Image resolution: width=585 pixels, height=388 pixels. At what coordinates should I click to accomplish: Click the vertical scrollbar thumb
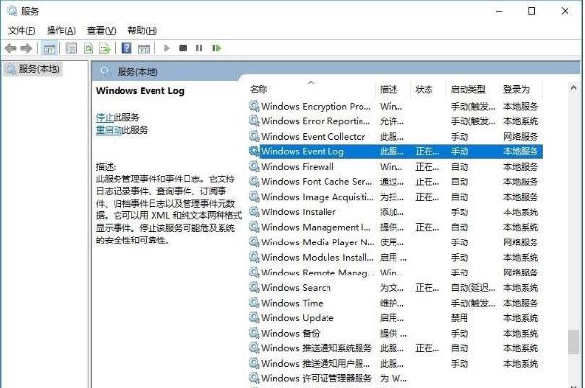point(573,341)
